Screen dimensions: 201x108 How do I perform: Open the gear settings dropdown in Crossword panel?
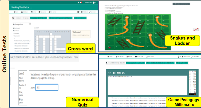(78, 12)
